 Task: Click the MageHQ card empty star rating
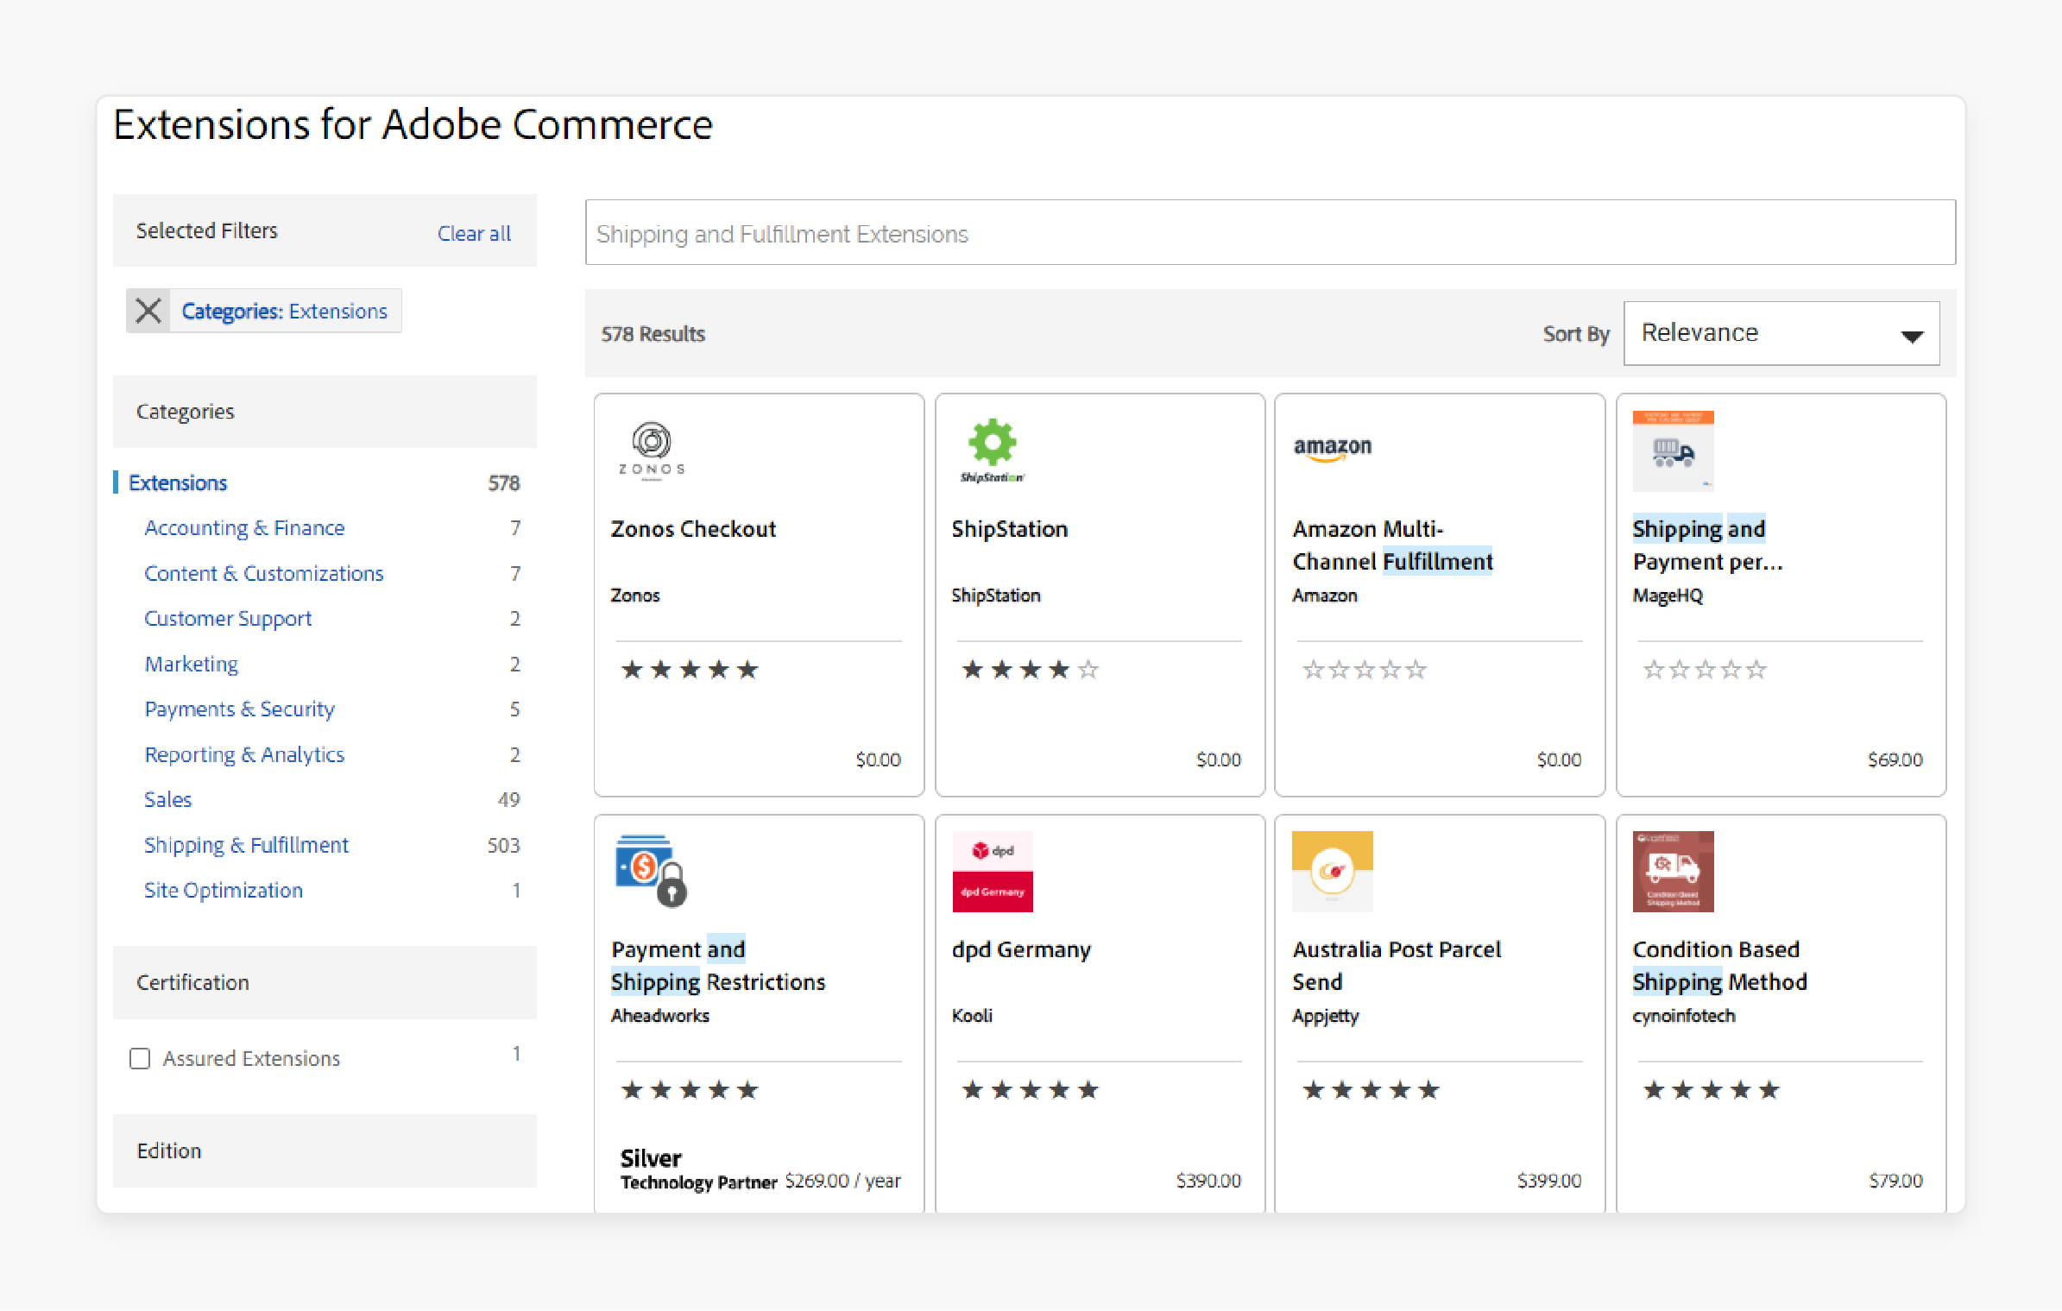pyautogui.click(x=1705, y=670)
